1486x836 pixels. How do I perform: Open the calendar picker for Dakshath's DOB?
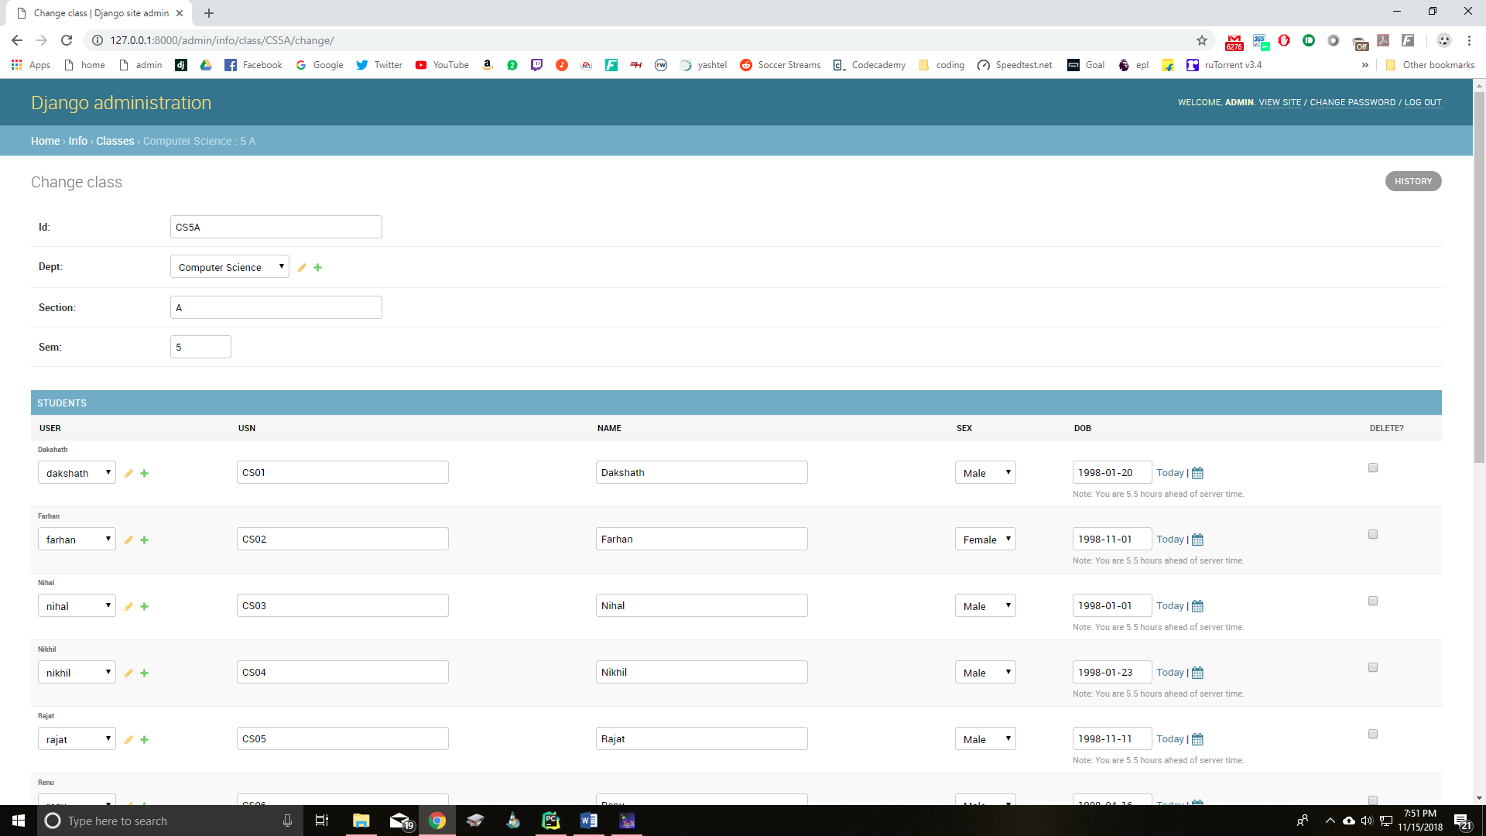1197,473
